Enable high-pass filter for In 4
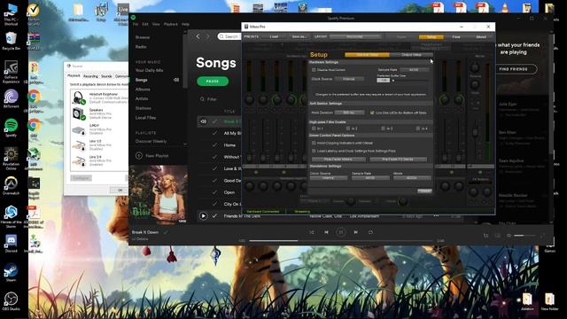 pyautogui.click(x=417, y=128)
